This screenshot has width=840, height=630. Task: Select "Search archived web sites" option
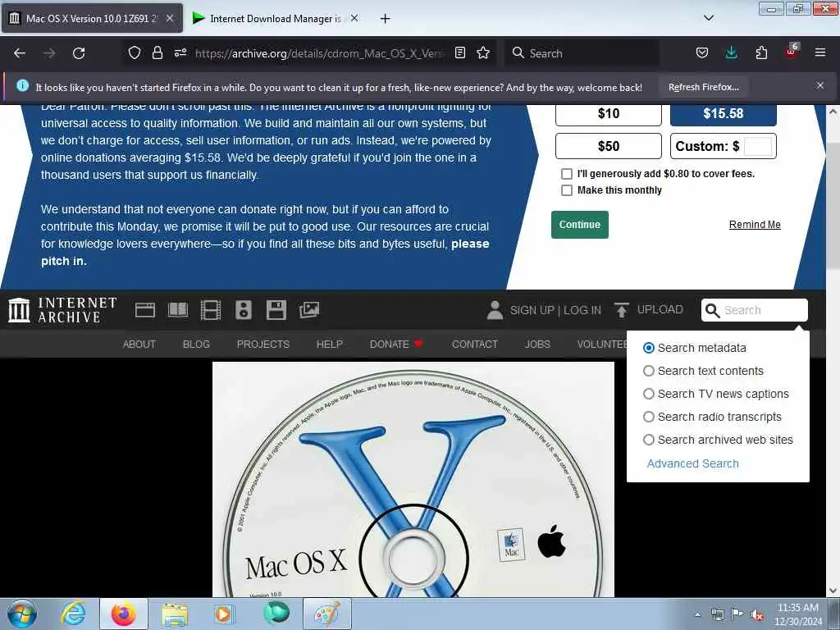pos(649,440)
